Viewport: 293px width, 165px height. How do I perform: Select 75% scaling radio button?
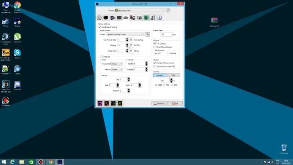[x=164, y=85]
